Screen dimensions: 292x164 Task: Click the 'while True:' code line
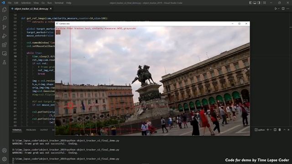(x=35, y=53)
